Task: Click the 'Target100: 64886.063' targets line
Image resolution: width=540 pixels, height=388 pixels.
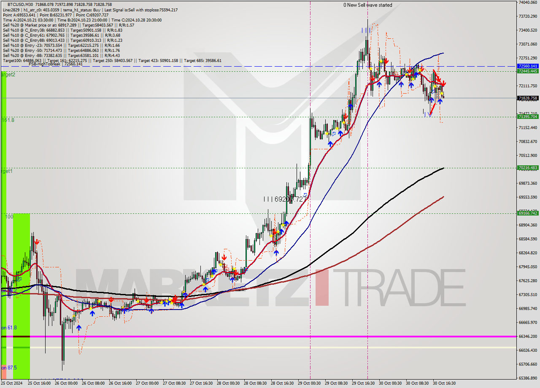Action: click(112, 60)
